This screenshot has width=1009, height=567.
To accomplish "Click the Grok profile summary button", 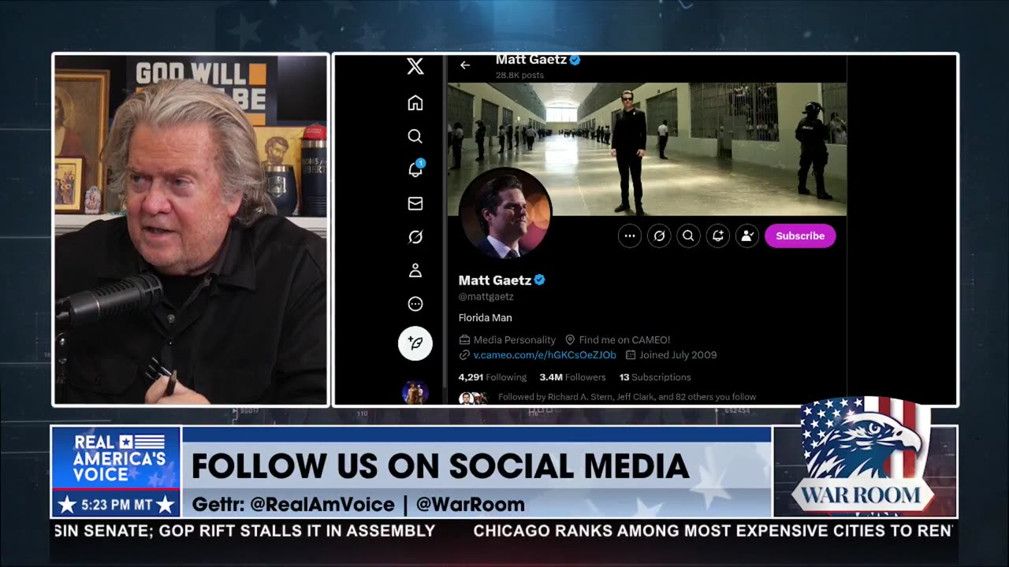I will pyautogui.click(x=659, y=235).
